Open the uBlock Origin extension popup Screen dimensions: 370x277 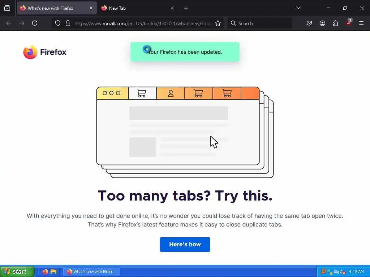tap(349, 23)
